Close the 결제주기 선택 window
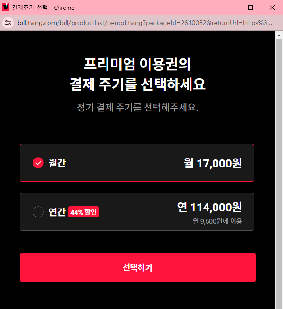283x309 pixels. pyautogui.click(x=272, y=8)
